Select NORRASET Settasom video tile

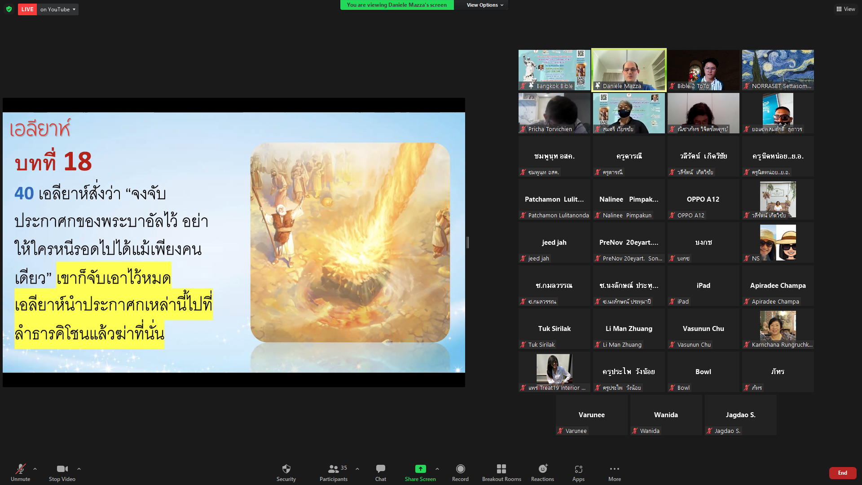[778, 70]
